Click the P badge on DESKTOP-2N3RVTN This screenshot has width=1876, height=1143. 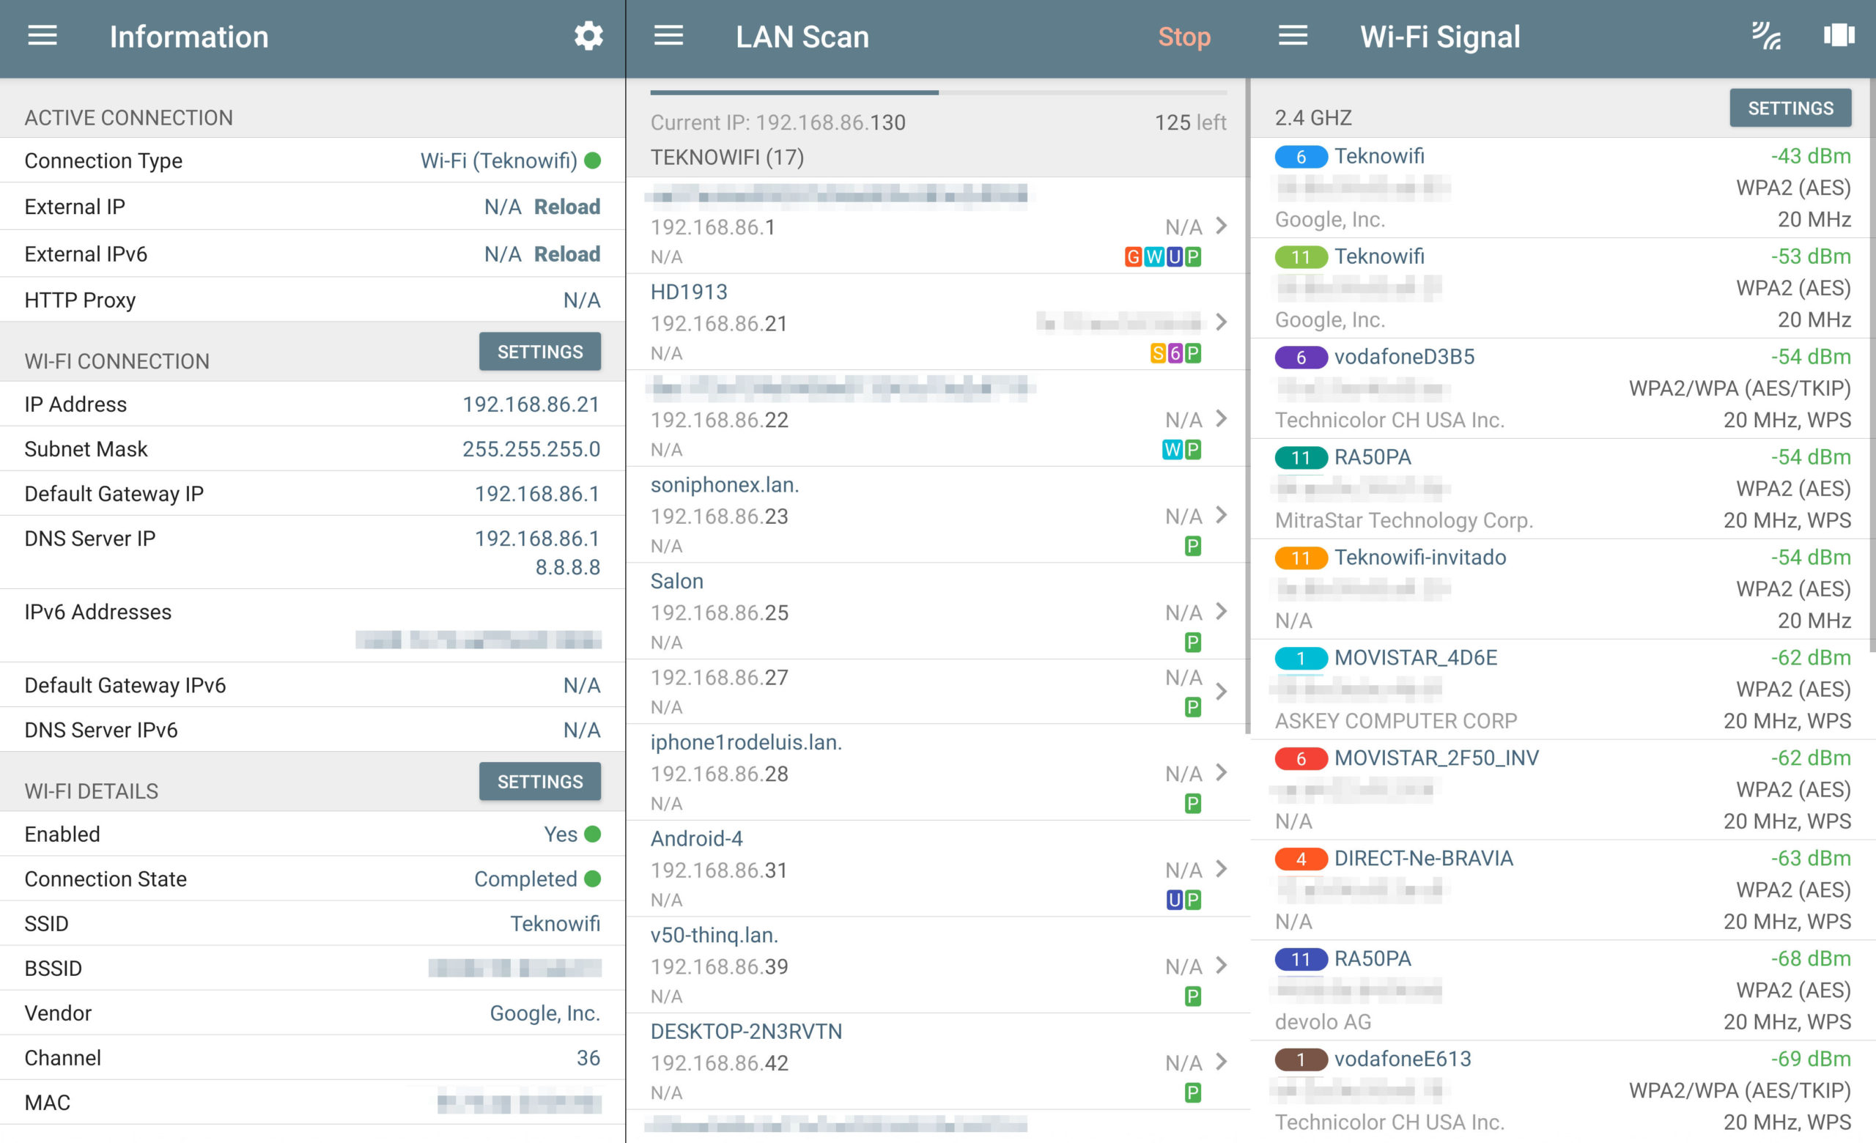pos(1193,1093)
